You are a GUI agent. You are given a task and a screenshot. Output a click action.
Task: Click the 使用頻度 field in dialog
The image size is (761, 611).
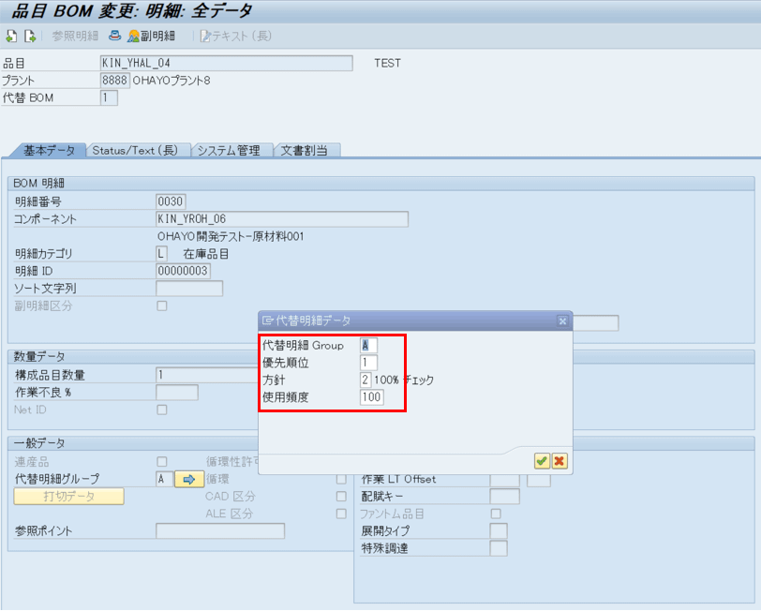[371, 398]
